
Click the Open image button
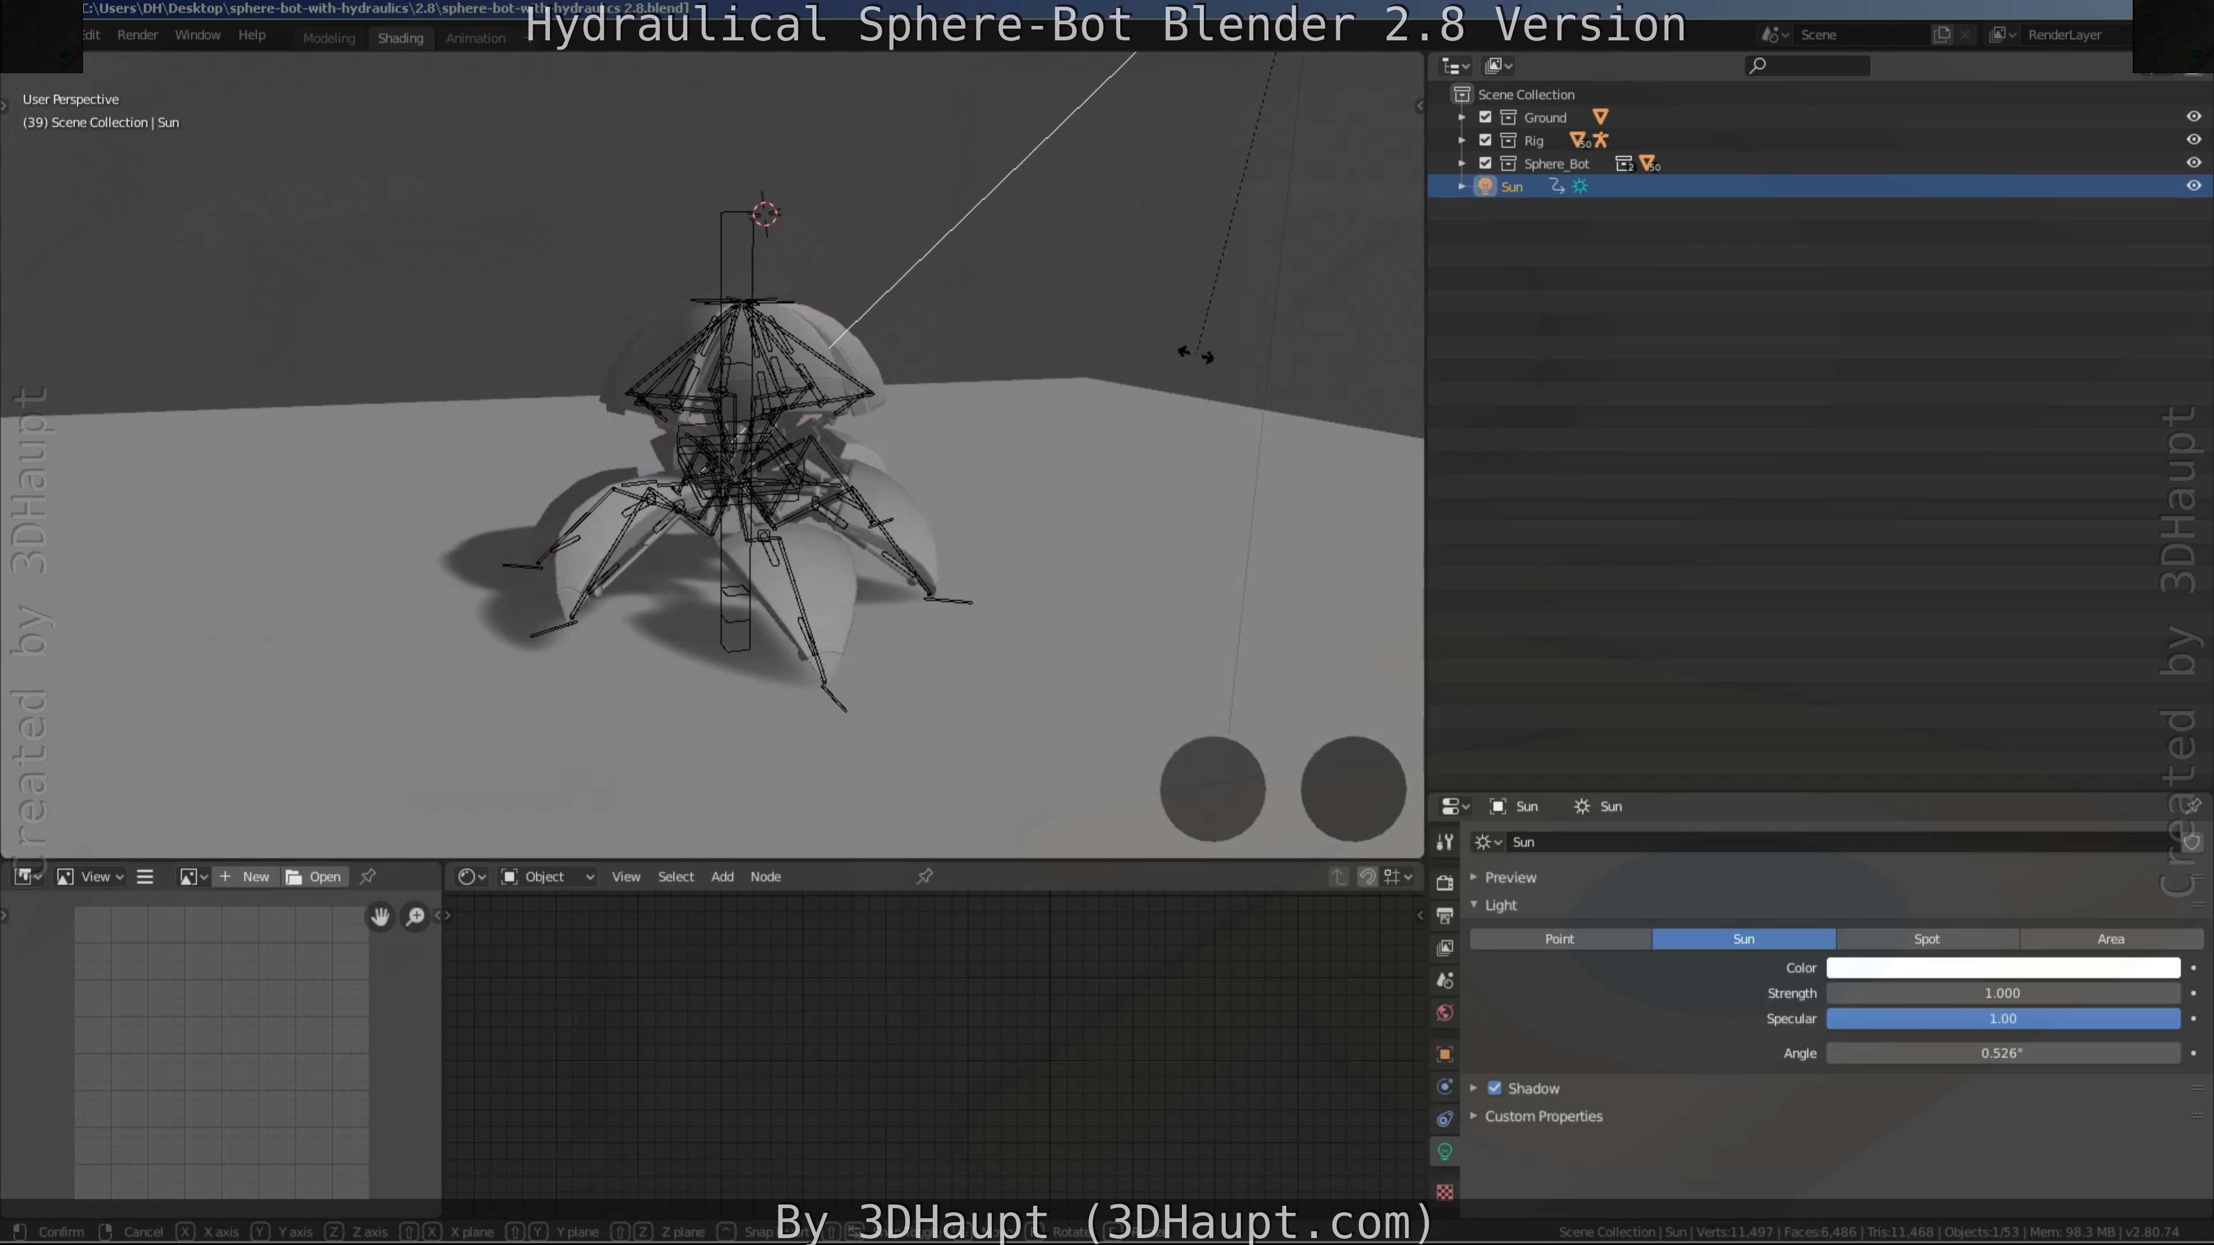tap(315, 876)
